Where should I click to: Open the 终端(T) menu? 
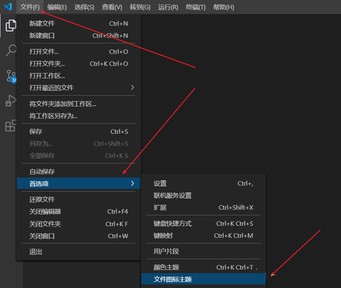[196, 7]
